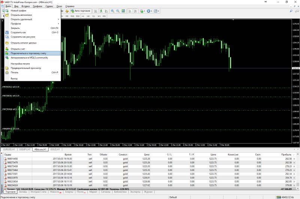Screen dimensions: 300x199
Task: Select the H4 timeframe button
Action: coord(88,16)
